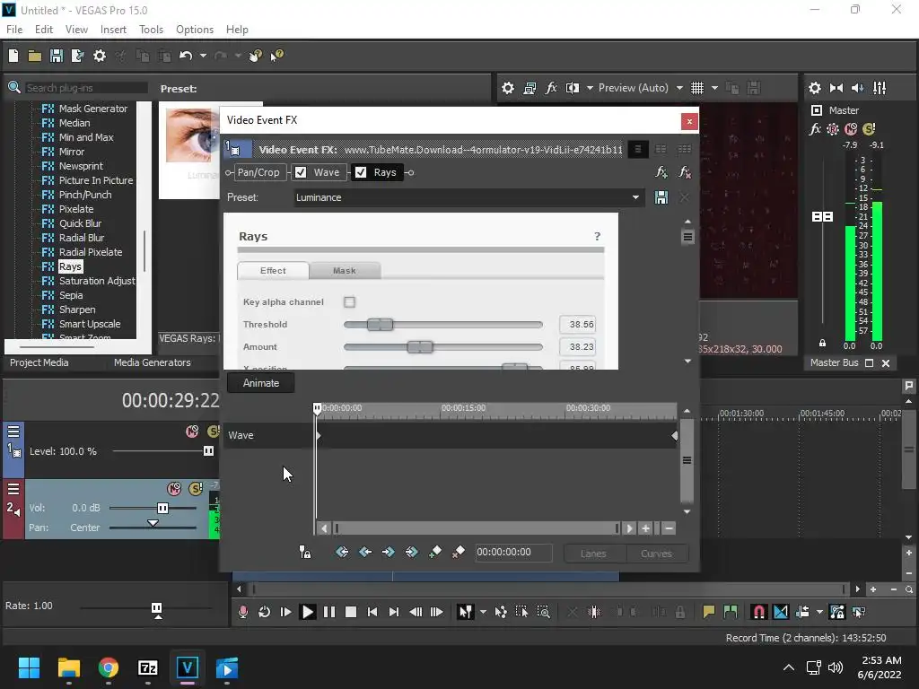
Task: Open the Options menu
Action: pyautogui.click(x=195, y=30)
